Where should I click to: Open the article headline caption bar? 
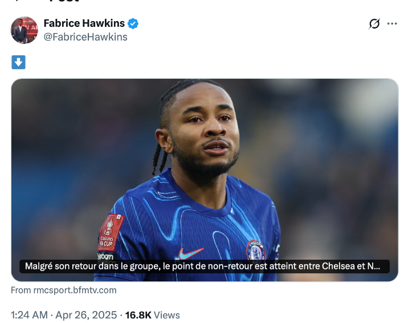tap(205, 267)
